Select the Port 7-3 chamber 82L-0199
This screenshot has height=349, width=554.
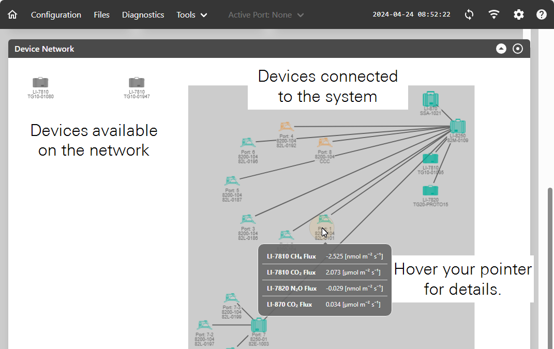coord(231,306)
